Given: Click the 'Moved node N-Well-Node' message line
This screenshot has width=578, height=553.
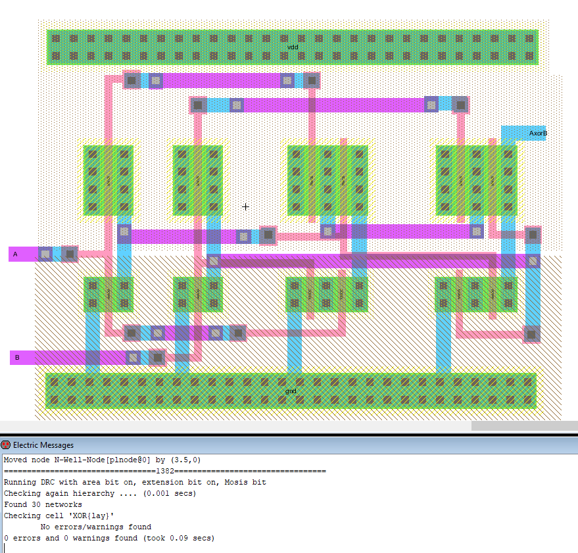Looking at the screenshot, I should (x=102, y=460).
